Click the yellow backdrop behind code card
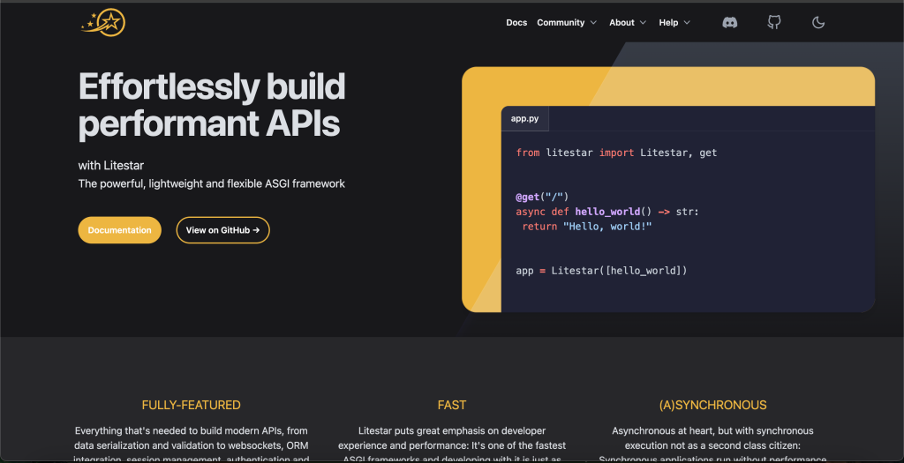Viewport: 904px width, 463px height. [x=480, y=194]
